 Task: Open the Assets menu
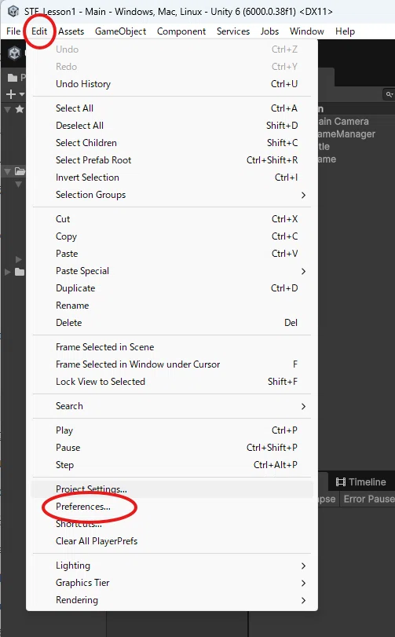[71, 31]
